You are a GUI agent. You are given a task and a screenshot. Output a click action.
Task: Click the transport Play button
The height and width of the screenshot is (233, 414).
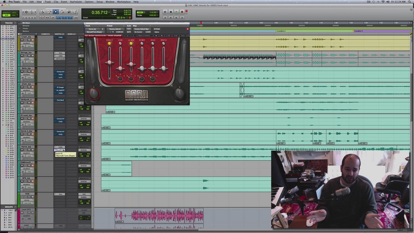pos(176,12)
